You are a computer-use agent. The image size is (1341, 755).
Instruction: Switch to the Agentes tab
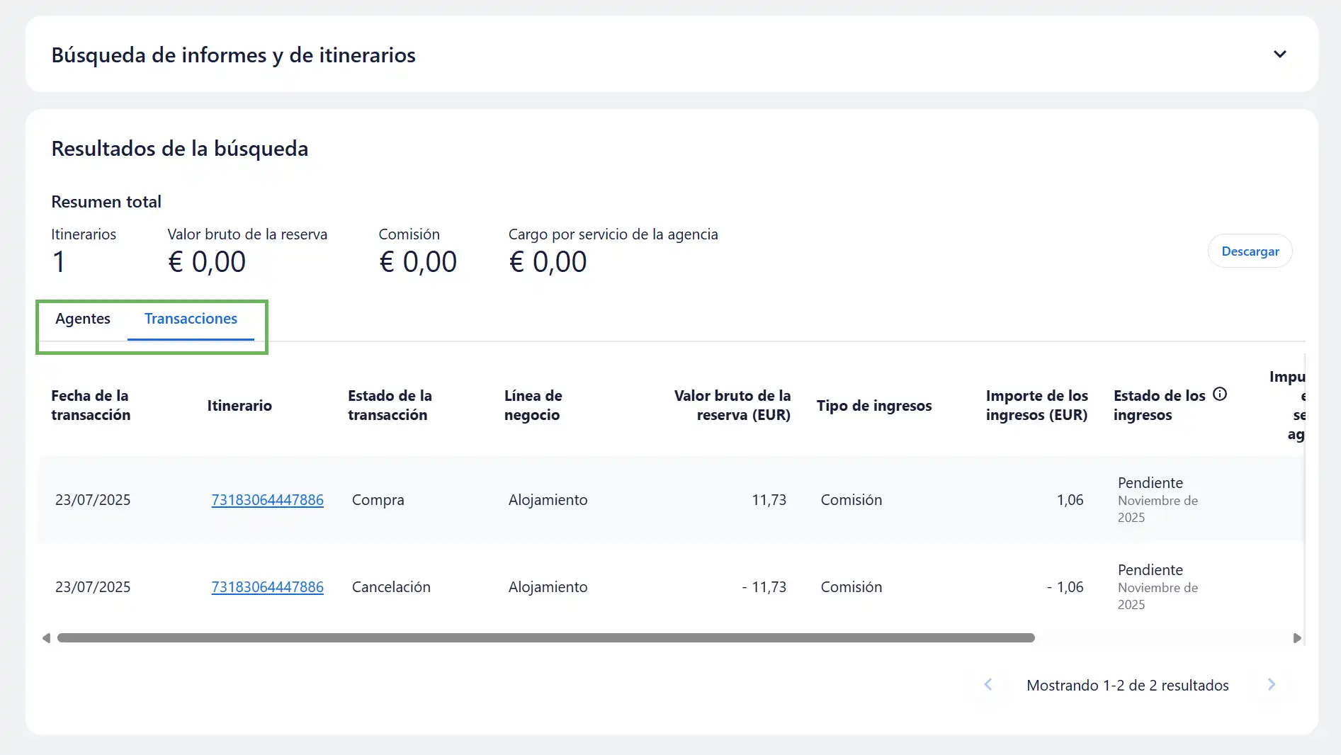83,319
